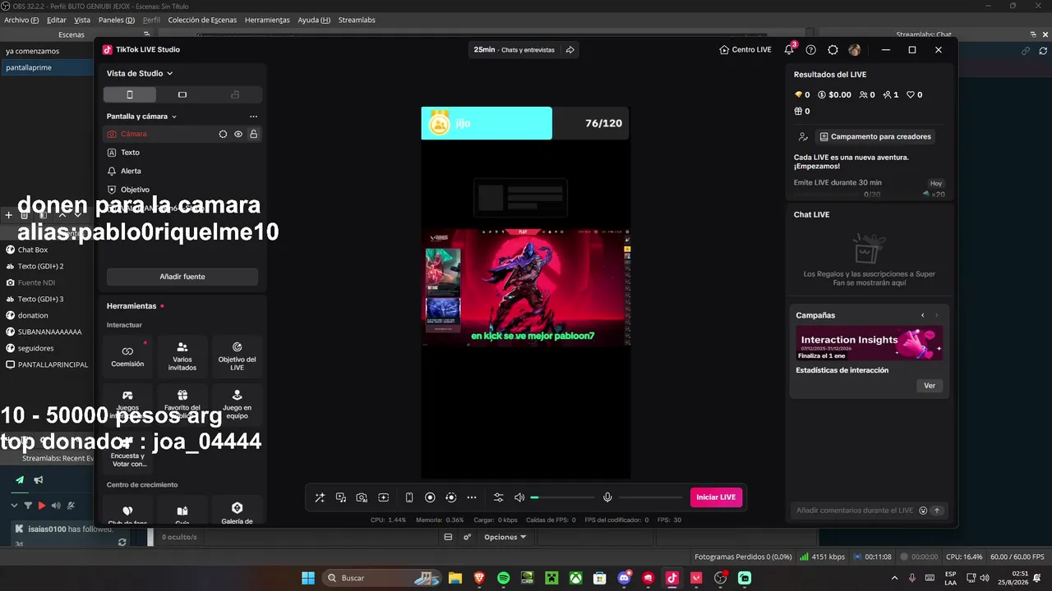Open the profile avatar menu
1052x591 pixels.
tap(855, 50)
